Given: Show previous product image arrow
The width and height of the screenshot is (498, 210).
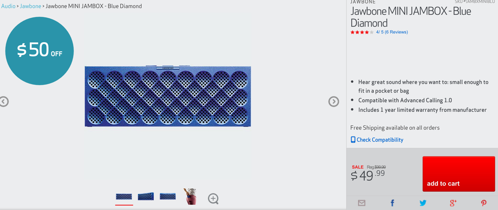Looking at the screenshot, I should tap(4, 101).
